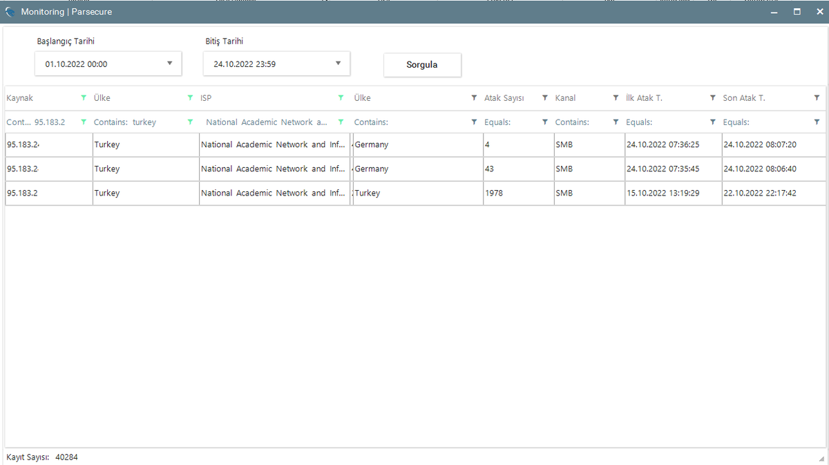Viewport: 829px width, 465px height.
Task: Select Germany cell in the 43-attack row
Action: (418, 169)
